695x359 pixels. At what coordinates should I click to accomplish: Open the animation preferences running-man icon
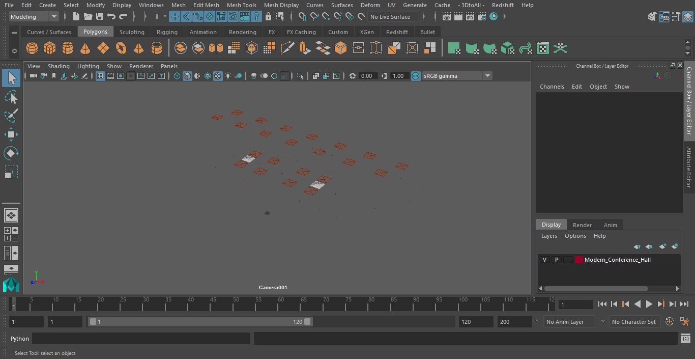(684, 322)
